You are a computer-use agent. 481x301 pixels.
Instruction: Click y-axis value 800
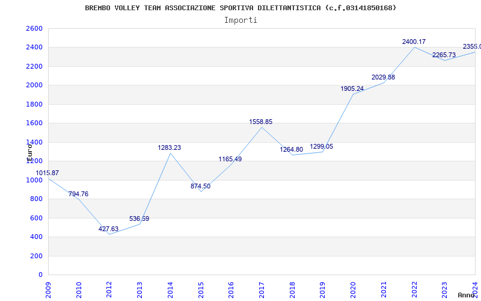(36, 199)
